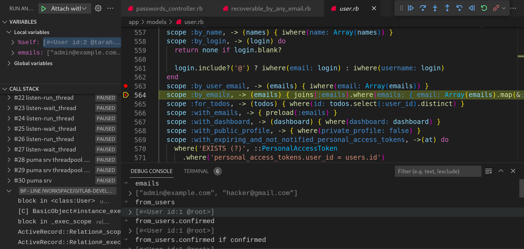Clear the debug console
524x249 pixels.
pyautogui.click(x=489, y=171)
